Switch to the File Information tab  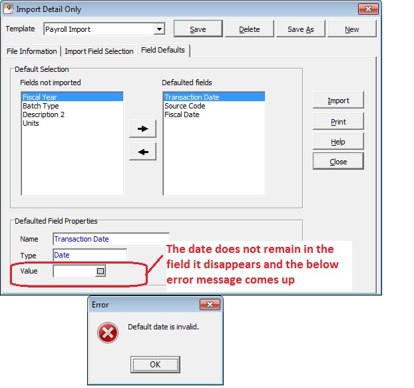click(x=32, y=51)
